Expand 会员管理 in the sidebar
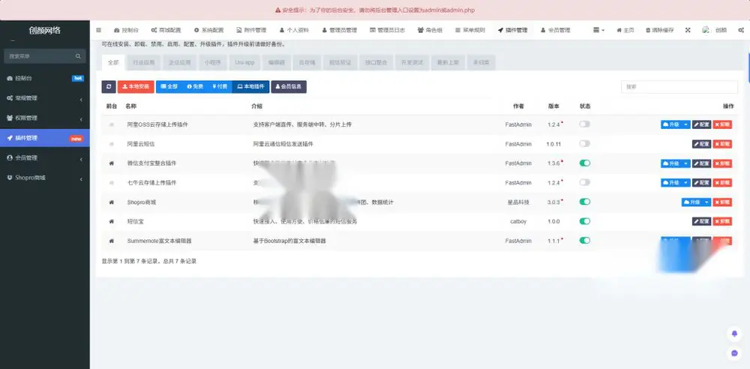 pos(44,157)
